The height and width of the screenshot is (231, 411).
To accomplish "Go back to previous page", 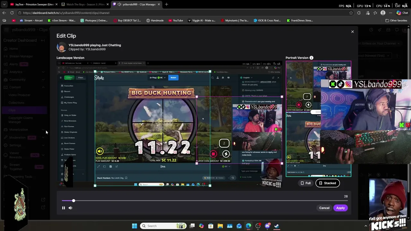I will click(4, 13).
